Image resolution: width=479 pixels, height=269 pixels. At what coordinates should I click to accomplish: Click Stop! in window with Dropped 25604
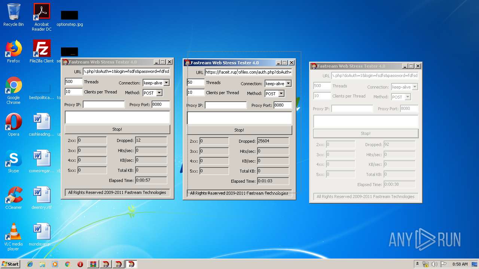(239, 130)
